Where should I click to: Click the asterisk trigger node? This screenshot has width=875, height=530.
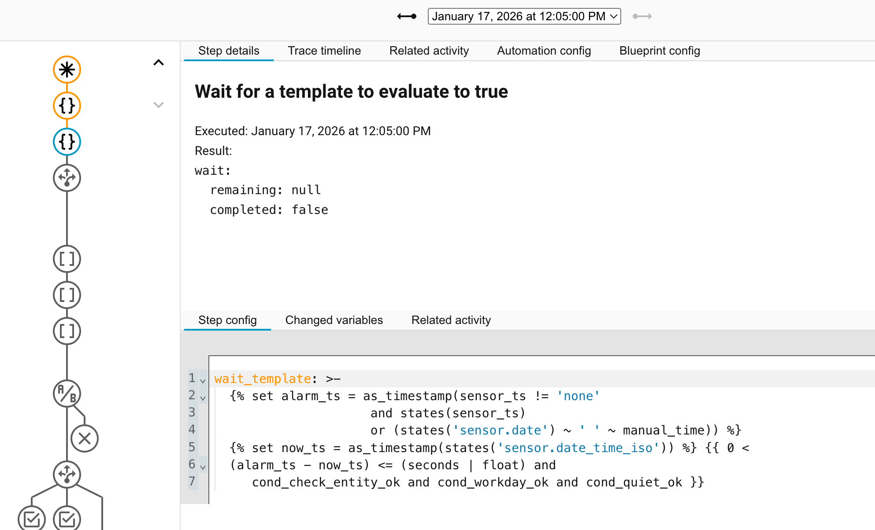tap(67, 70)
